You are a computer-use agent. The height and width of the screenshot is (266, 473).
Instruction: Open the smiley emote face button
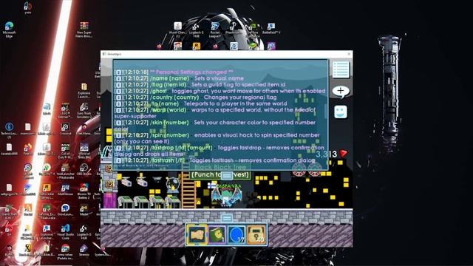point(341,112)
